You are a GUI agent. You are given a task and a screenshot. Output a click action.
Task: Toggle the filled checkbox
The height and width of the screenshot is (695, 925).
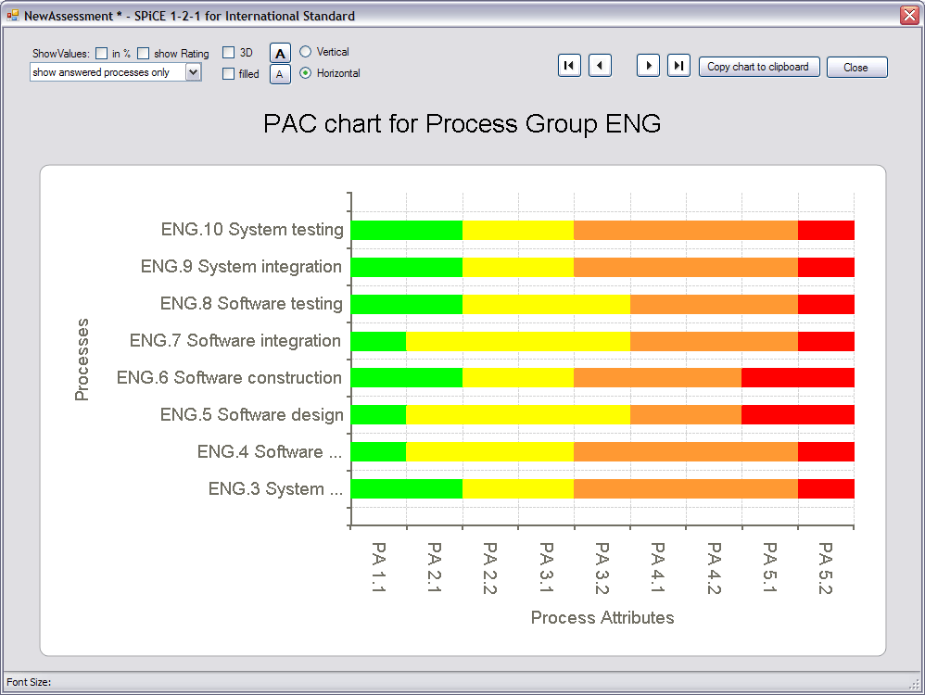pos(228,74)
